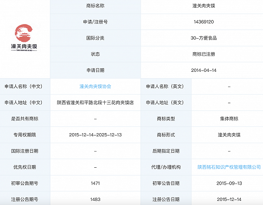Screen dimensions: 263x205
Task: Click the 潼关肉夹馍 trademark logo image
Action: point(24,38)
